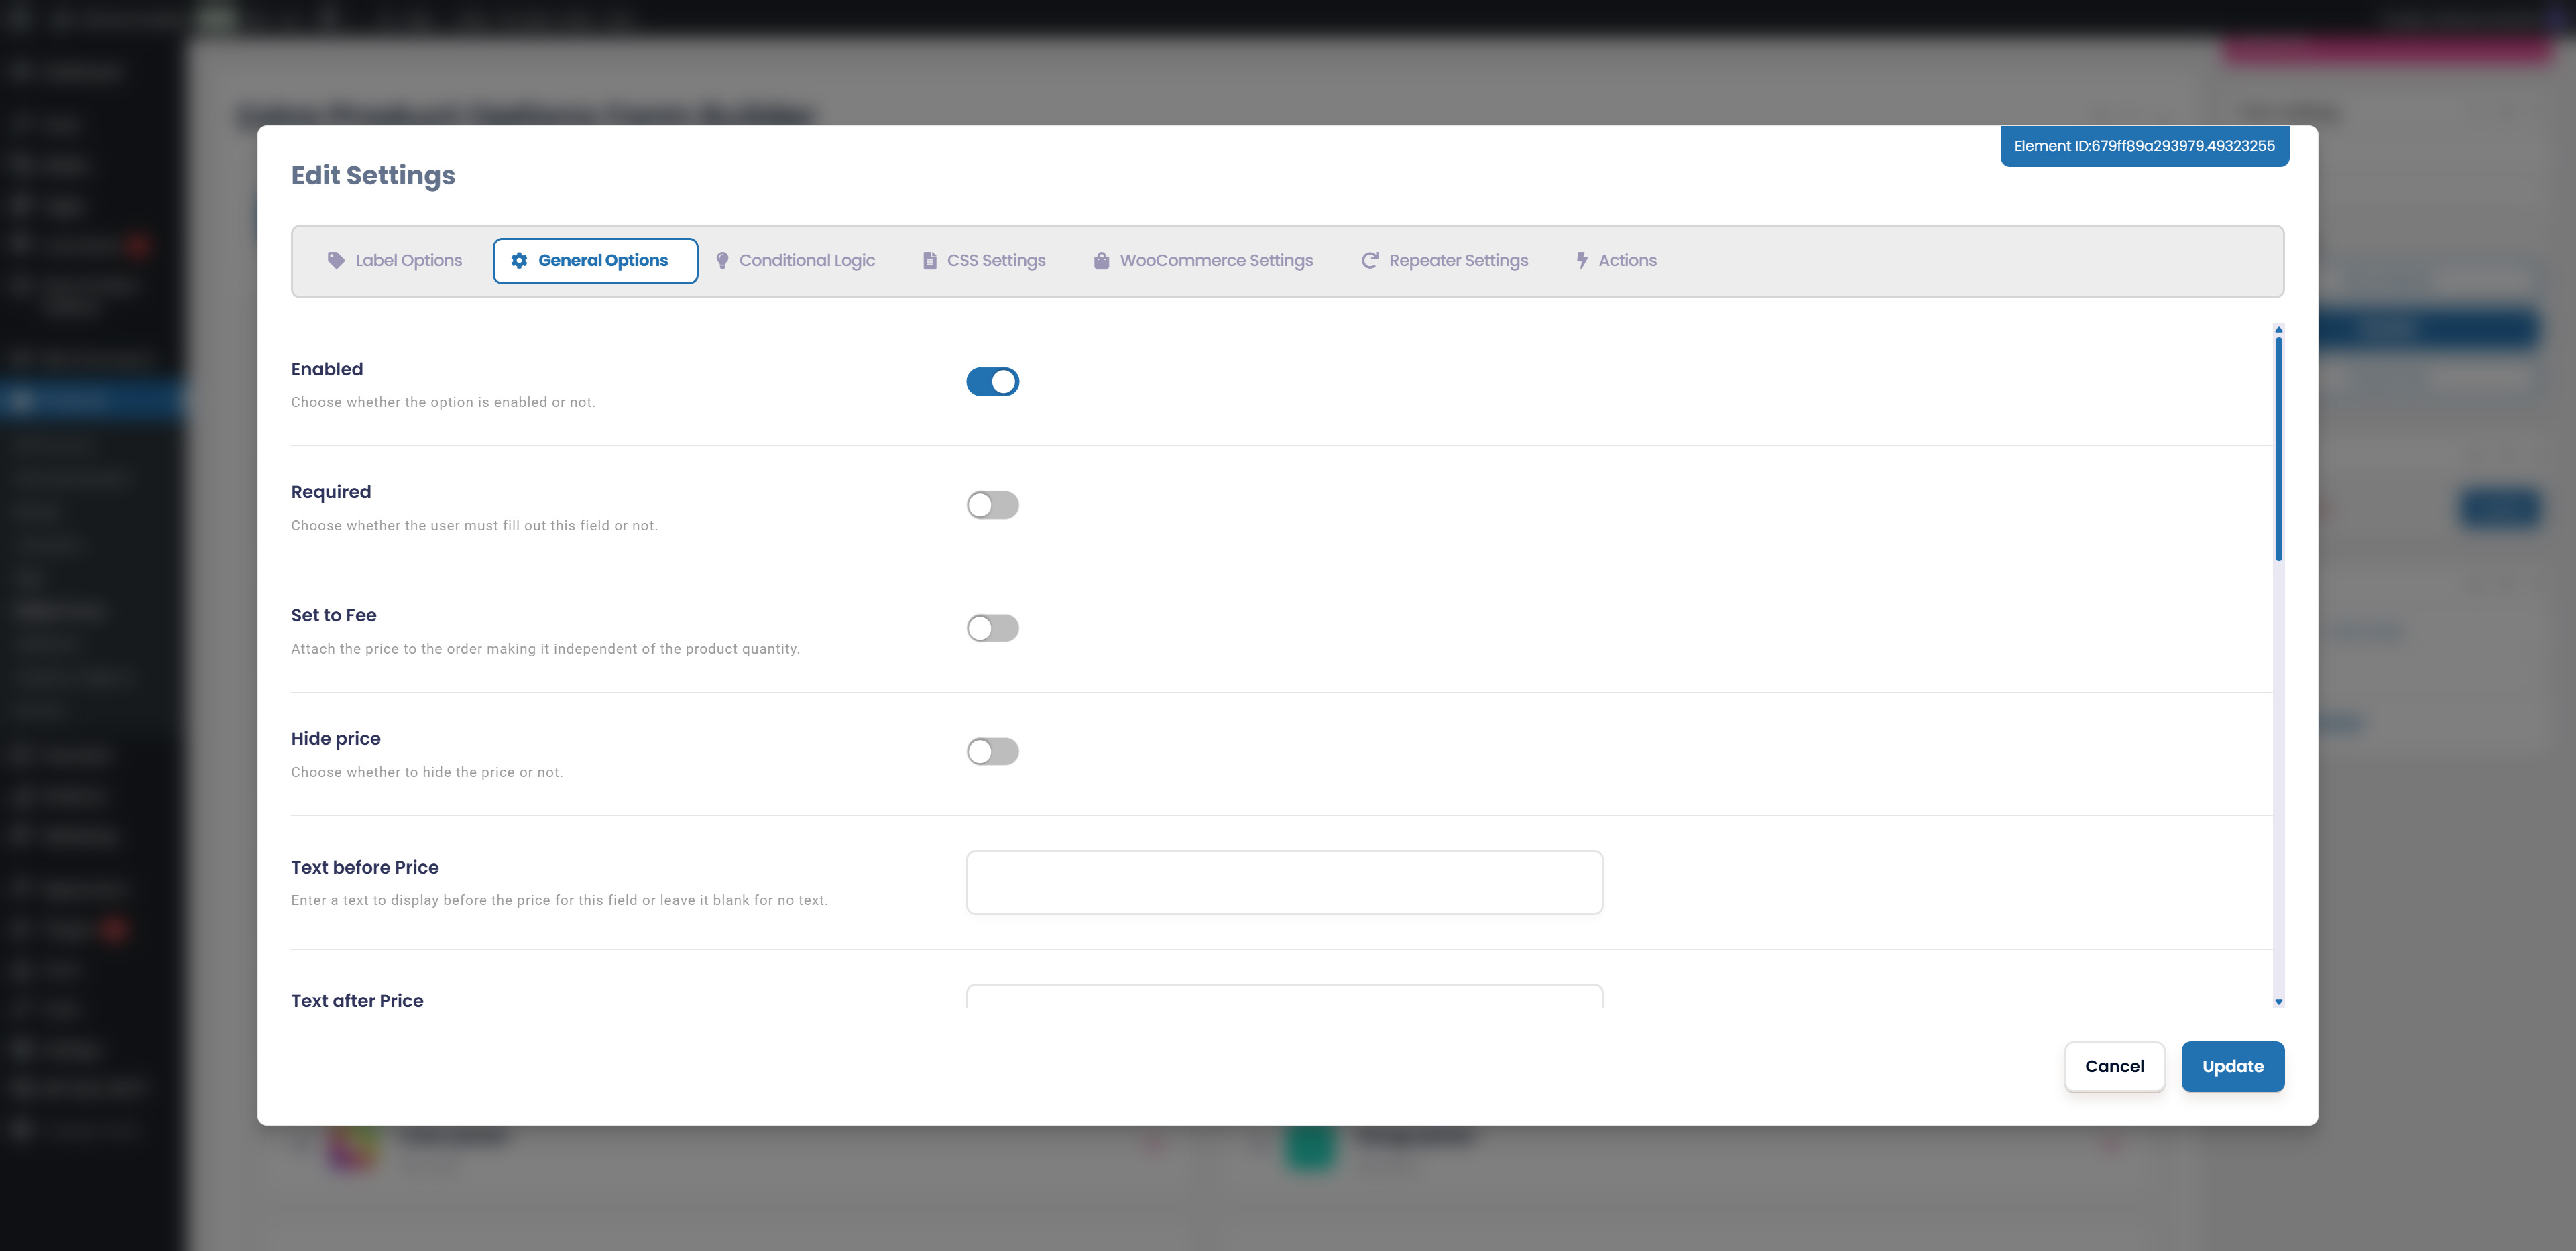Enable the Set to Fee toggle
This screenshot has height=1251, width=2576.
pyautogui.click(x=992, y=628)
